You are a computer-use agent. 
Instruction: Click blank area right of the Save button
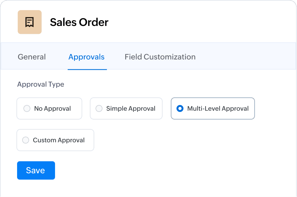pos(158,170)
